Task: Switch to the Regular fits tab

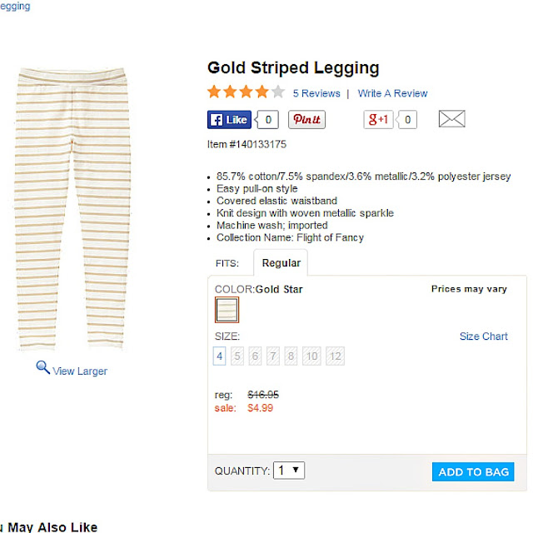Action: 281,263
